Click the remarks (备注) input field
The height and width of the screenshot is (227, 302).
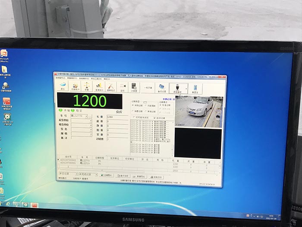[82, 138]
